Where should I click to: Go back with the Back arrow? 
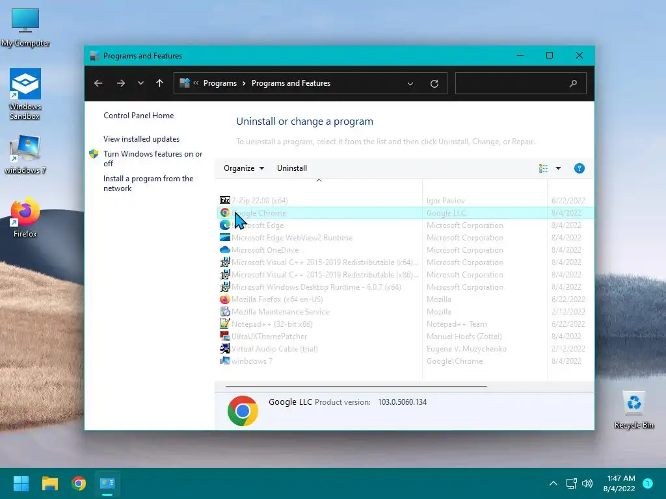(98, 83)
